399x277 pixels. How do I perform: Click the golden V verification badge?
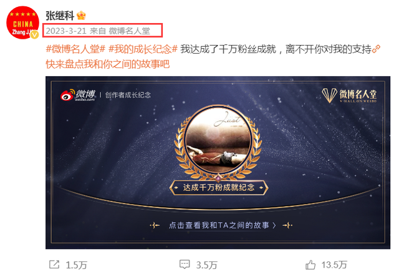pos(34,34)
